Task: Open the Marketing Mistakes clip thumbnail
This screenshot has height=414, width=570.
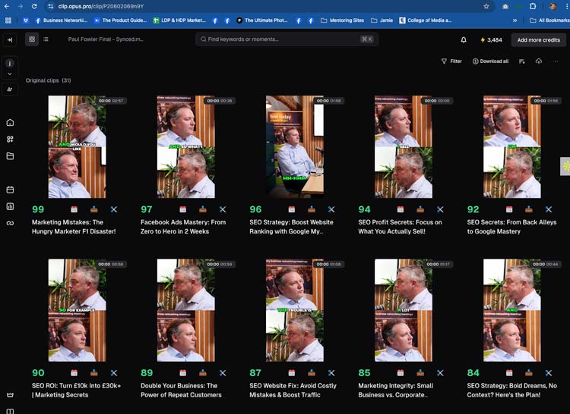Action: 77,146
